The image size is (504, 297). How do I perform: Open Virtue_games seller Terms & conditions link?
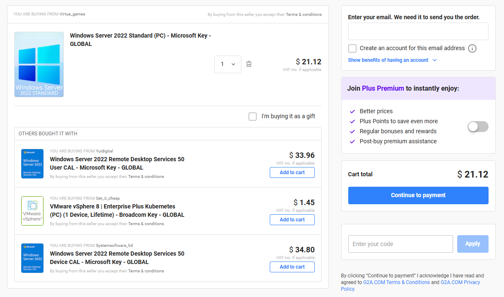click(304, 15)
